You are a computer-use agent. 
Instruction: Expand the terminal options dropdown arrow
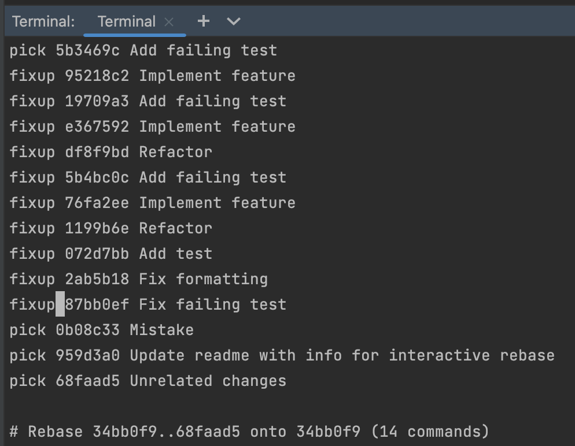(234, 21)
